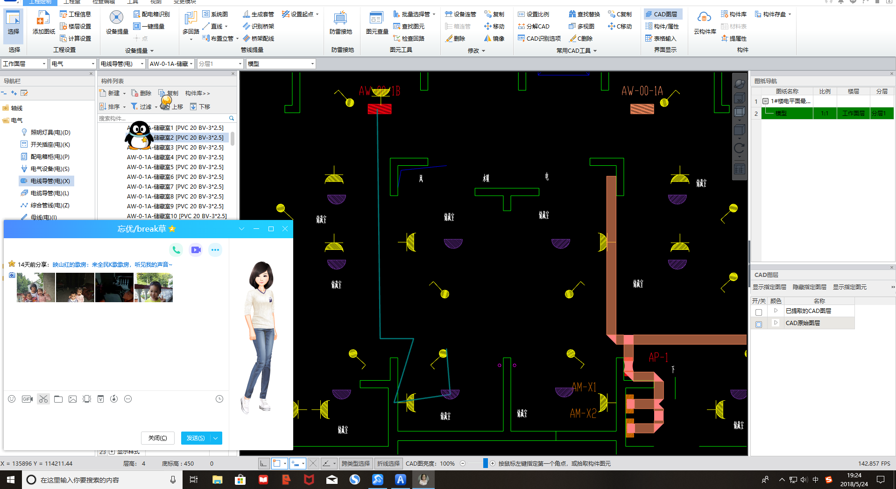Open the 模型 dropdown

point(281,64)
